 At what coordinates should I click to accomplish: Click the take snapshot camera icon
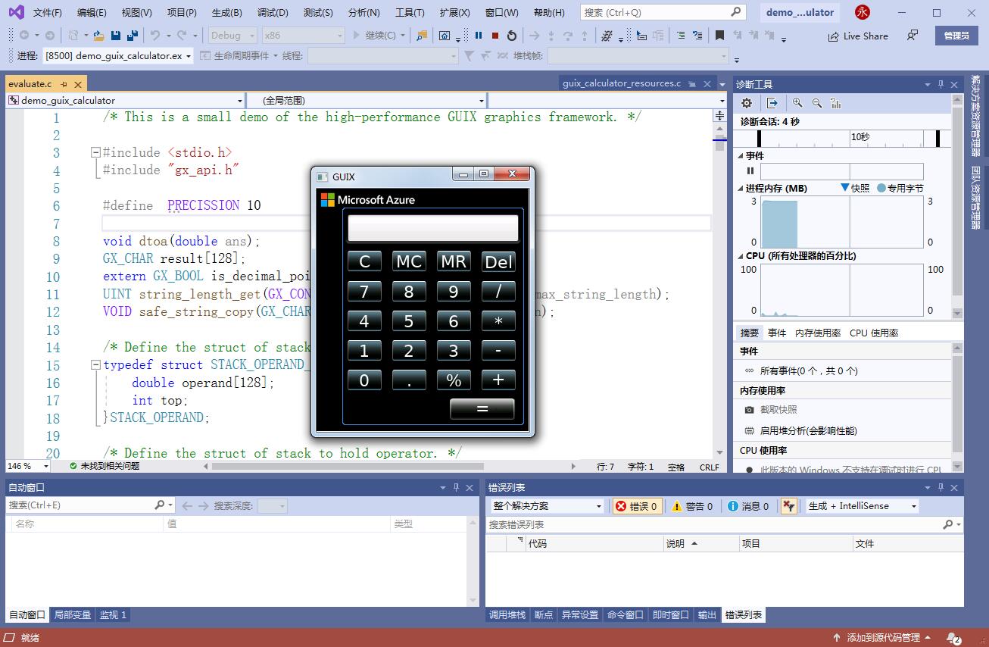click(x=749, y=410)
